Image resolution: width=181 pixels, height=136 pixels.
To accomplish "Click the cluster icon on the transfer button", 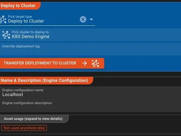I will (96, 63).
